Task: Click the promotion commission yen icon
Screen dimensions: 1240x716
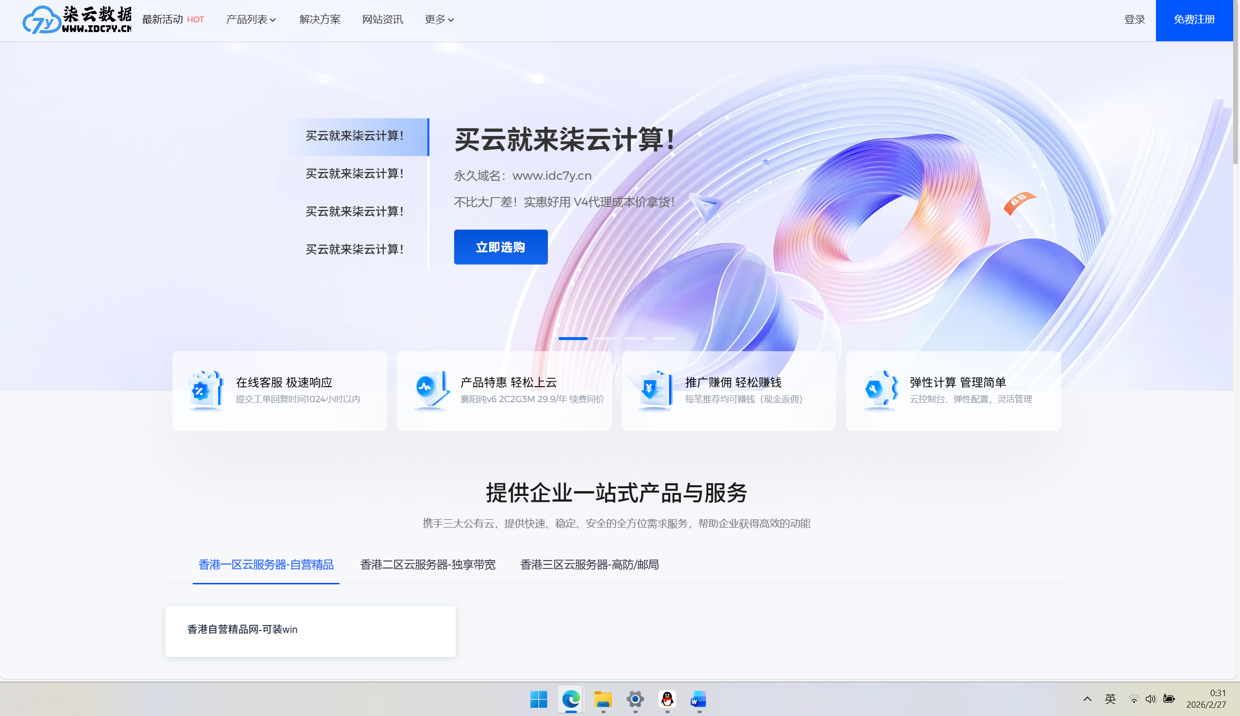Action: (655, 391)
